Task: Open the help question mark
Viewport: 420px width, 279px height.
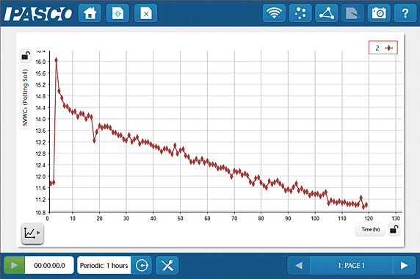Action: pos(405,13)
